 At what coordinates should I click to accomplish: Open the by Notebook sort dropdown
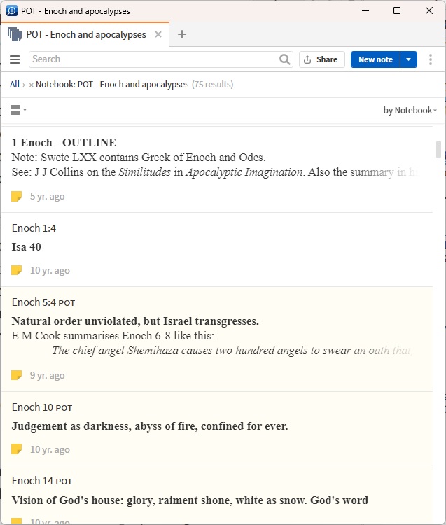coord(410,111)
